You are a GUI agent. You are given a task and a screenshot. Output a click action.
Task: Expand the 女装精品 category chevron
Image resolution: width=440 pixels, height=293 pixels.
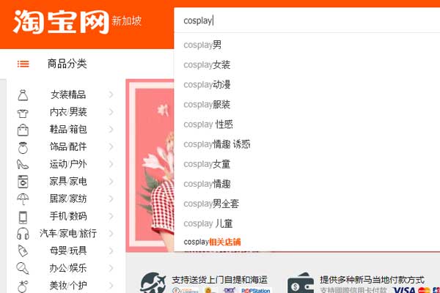coord(111,94)
